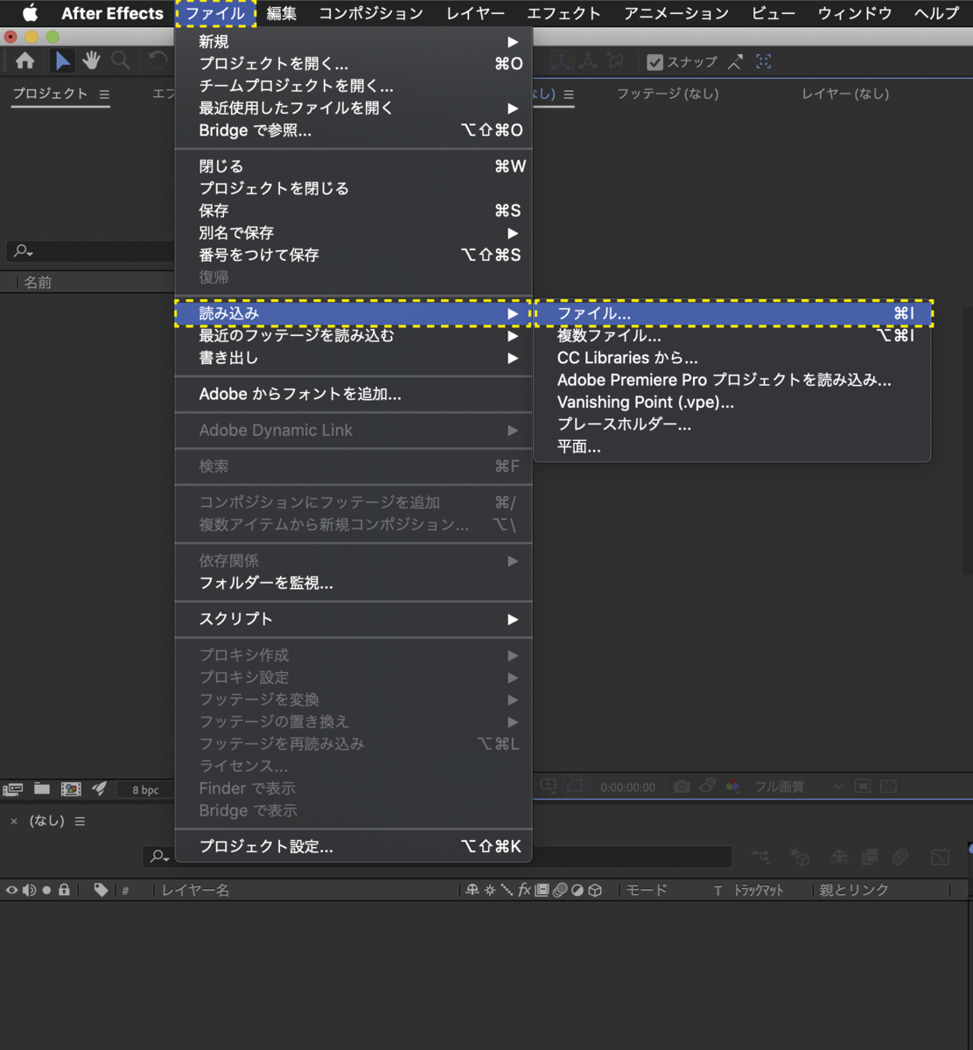Select the Zoom magnifier tool

[x=121, y=60]
